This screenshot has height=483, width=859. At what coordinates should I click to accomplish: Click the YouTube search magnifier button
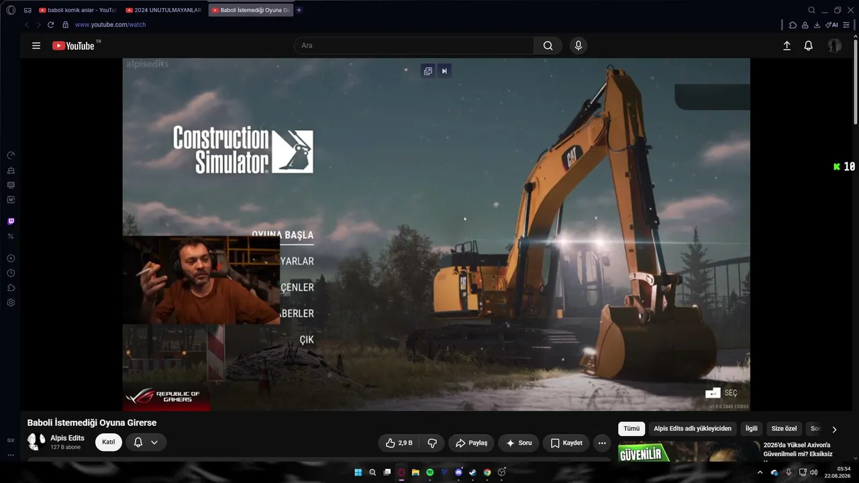pyautogui.click(x=548, y=46)
